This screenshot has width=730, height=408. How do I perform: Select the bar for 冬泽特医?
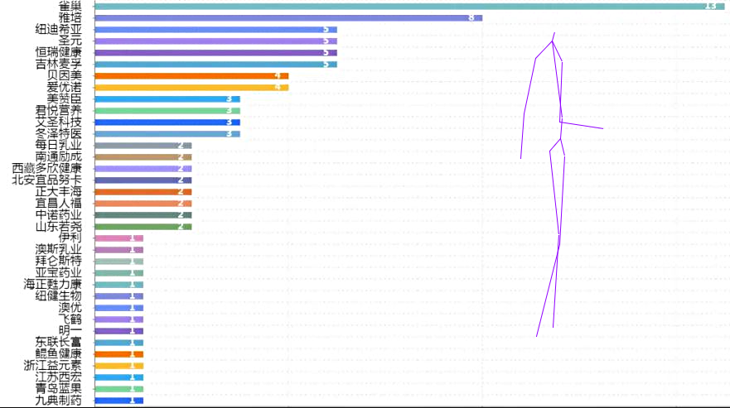pos(167,134)
